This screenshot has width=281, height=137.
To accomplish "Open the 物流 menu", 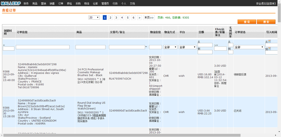I will (x=87, y=4).
